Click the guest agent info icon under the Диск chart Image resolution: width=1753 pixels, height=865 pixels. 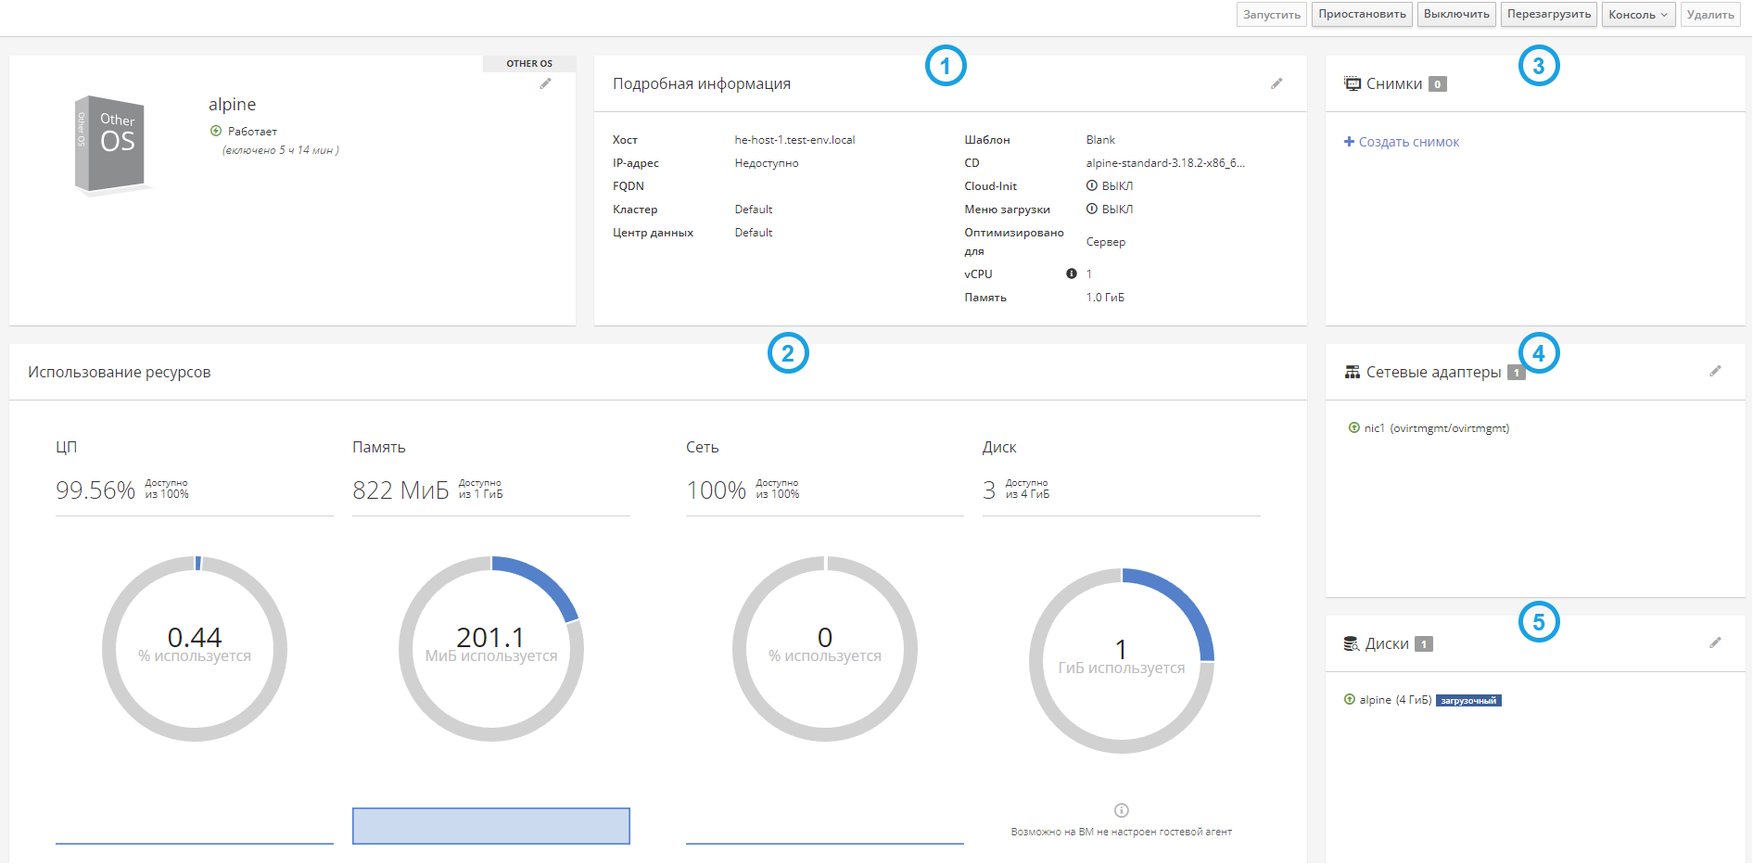[1122, 810]
